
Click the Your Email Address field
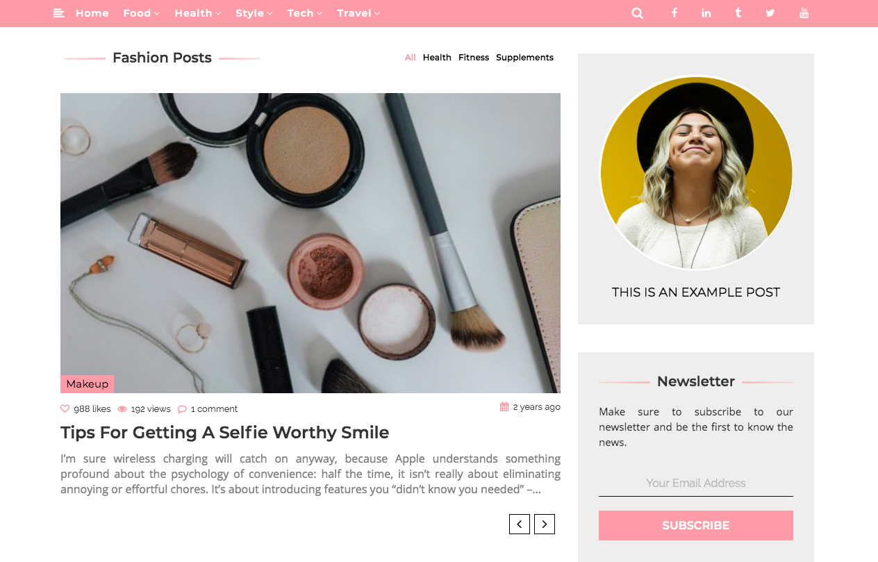pyautogui.click(x=696, y=483)
